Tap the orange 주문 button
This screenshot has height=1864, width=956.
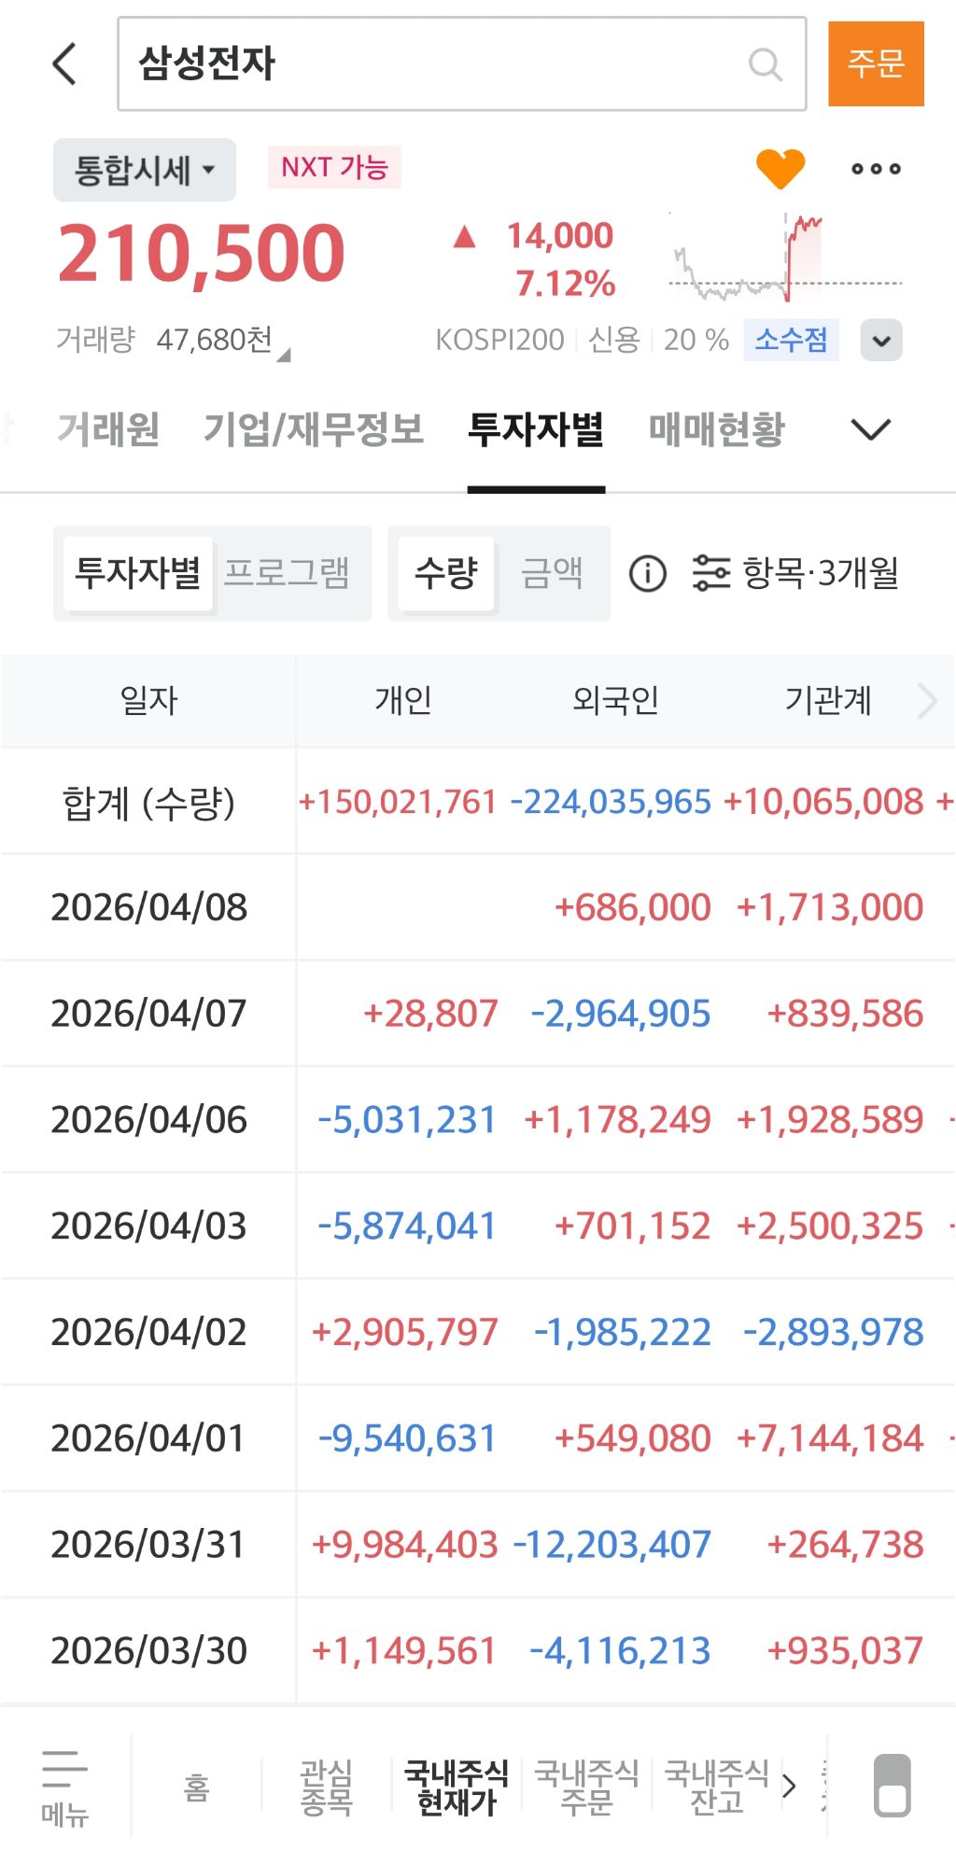(x=876, y=63)
